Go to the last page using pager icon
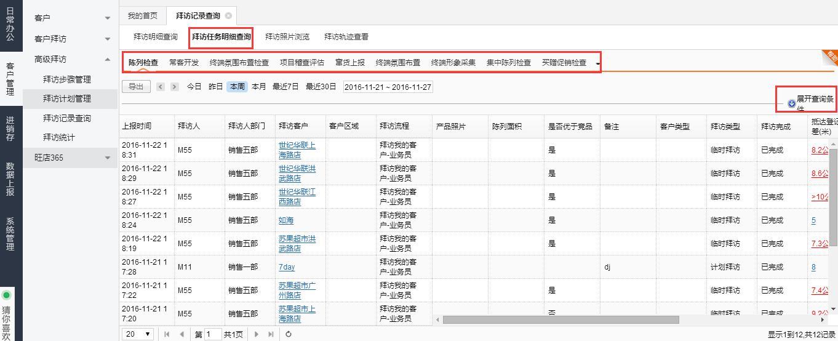Screen dimensions: 838x341 pos(271,334)
